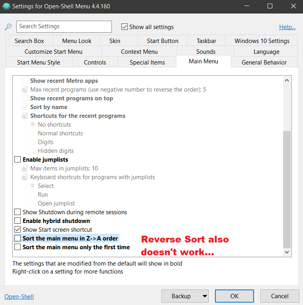Switch to the Search Box tab

click(29, 41)
